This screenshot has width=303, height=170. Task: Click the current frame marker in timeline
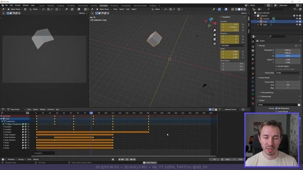[x=91, y=113]
